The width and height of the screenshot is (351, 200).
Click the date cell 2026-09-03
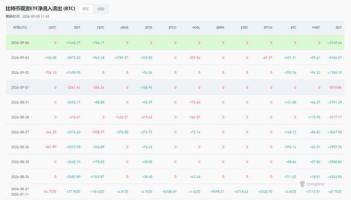(x=20, y=58)
